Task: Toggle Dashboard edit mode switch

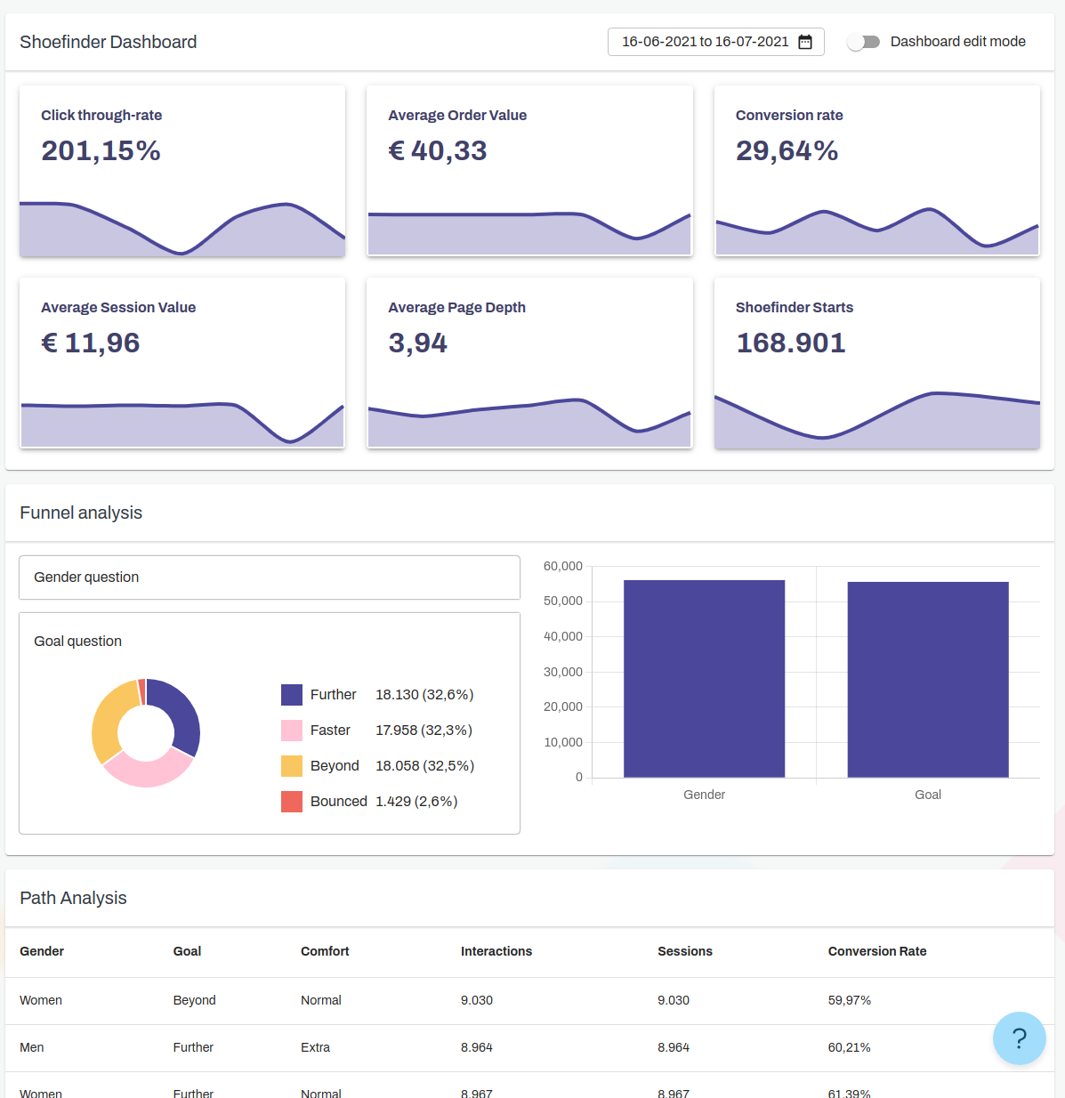Action: (x=863, y=42)
